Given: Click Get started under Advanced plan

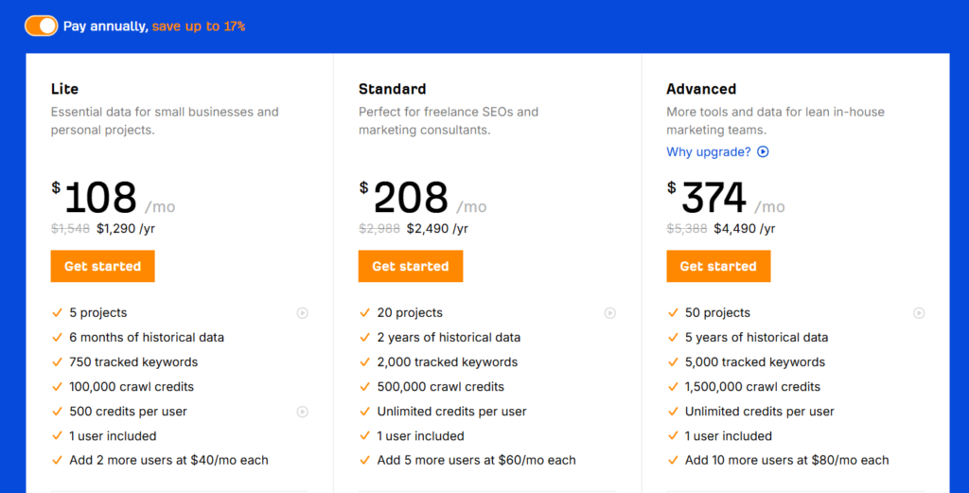Looking at the screenshot, I should tap(718, 266).
